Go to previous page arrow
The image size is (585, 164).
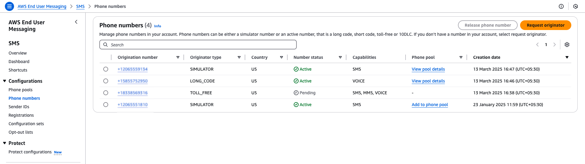(x=537, y=45)
